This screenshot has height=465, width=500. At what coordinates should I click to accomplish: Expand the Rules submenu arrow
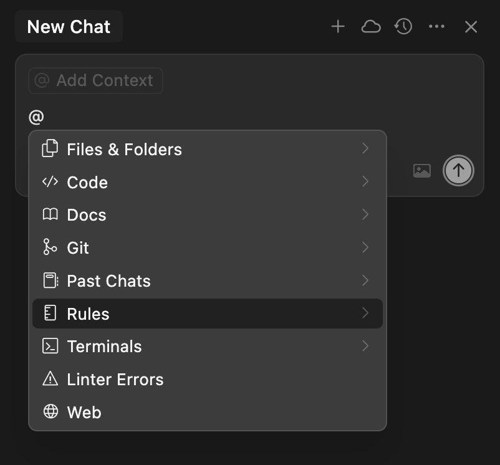click(365, 313)
